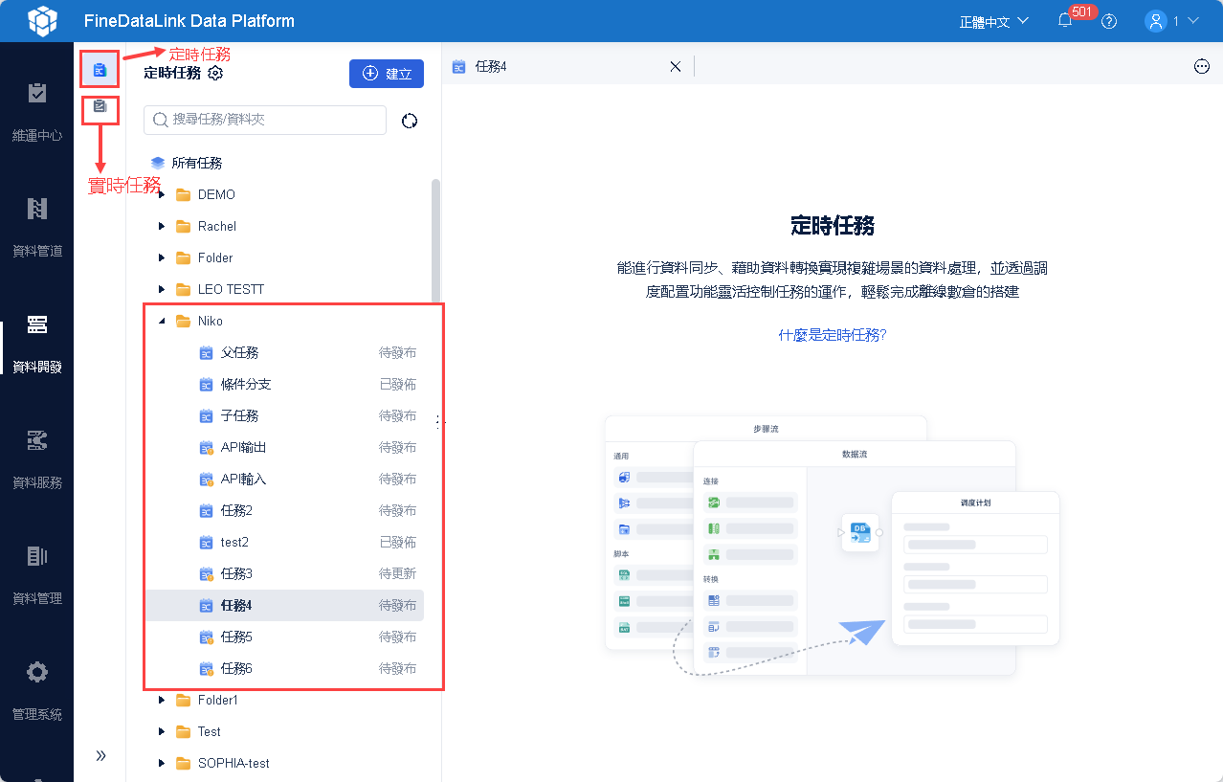Expand the Folder folder arrow
This screenshot has width=1223, height=782.
(x=161, y=257)
